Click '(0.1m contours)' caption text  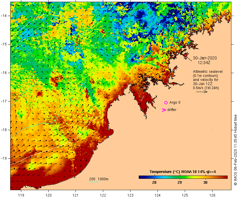coord(205,76)
